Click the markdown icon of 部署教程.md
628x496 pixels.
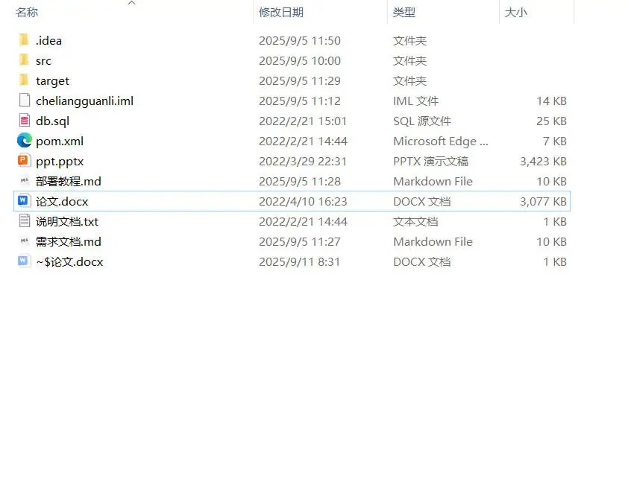point(25,181)
